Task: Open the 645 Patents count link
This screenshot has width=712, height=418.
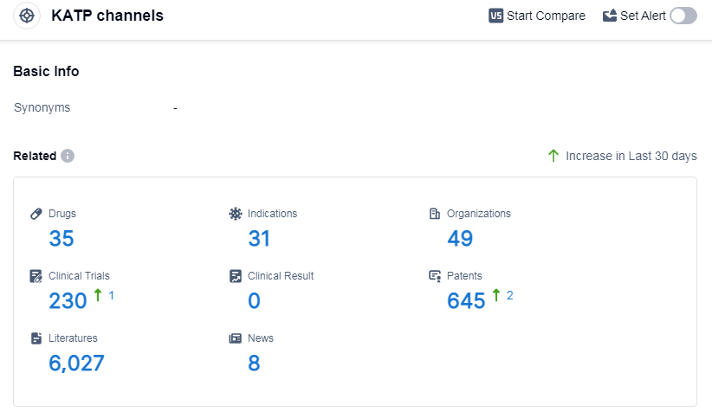Action: click(466, 301)
